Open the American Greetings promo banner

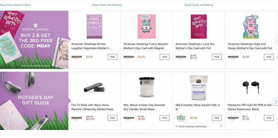click(x=34, y=40)
